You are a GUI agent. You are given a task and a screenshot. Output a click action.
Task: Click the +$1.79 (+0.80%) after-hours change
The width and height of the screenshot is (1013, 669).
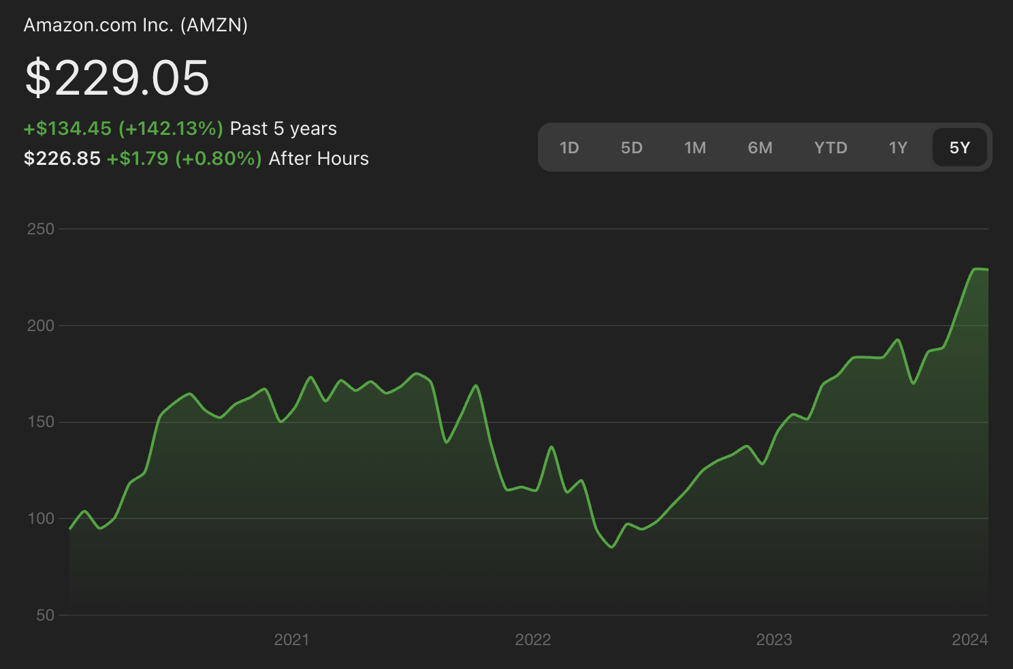(184, 159)
